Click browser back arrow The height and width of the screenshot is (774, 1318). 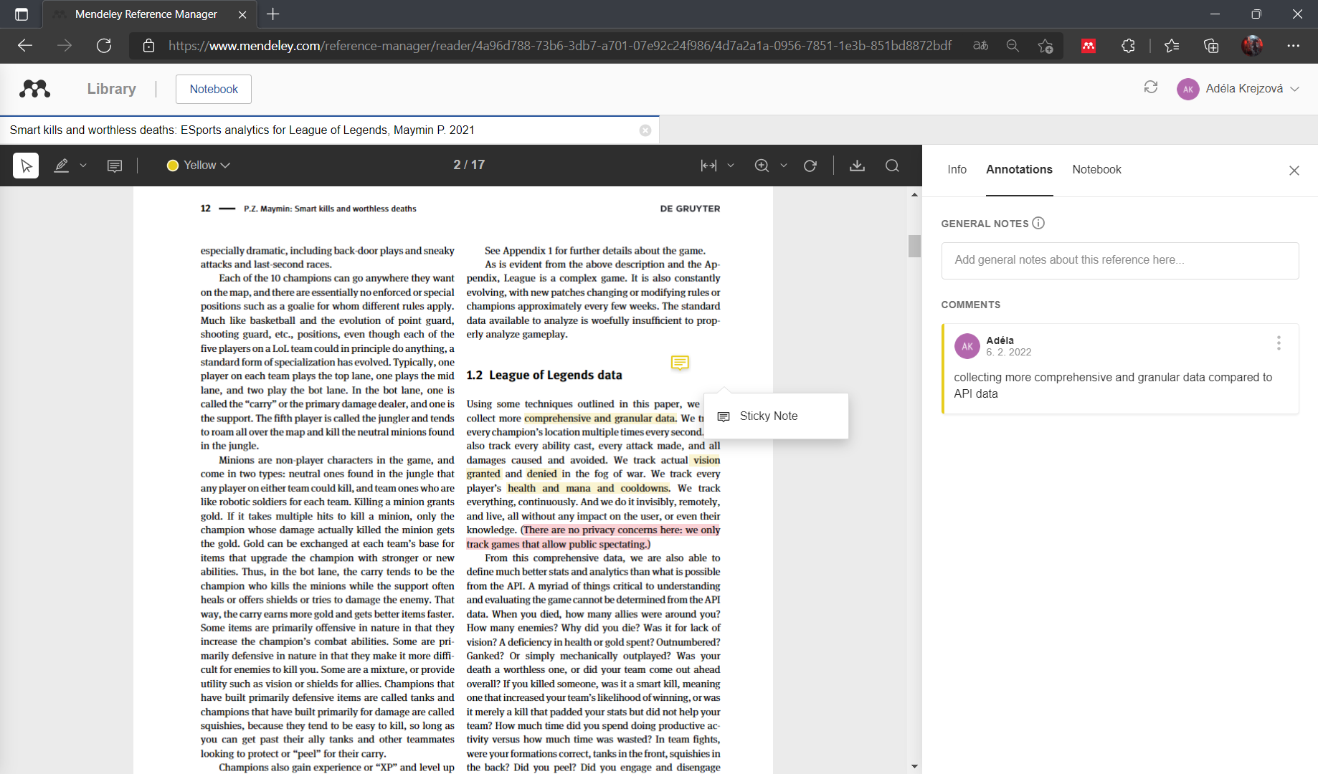tap(26, 46)
